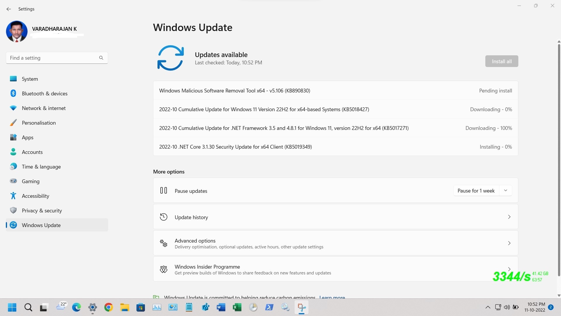
Task: Open System settings section
Action: [30, 79]
